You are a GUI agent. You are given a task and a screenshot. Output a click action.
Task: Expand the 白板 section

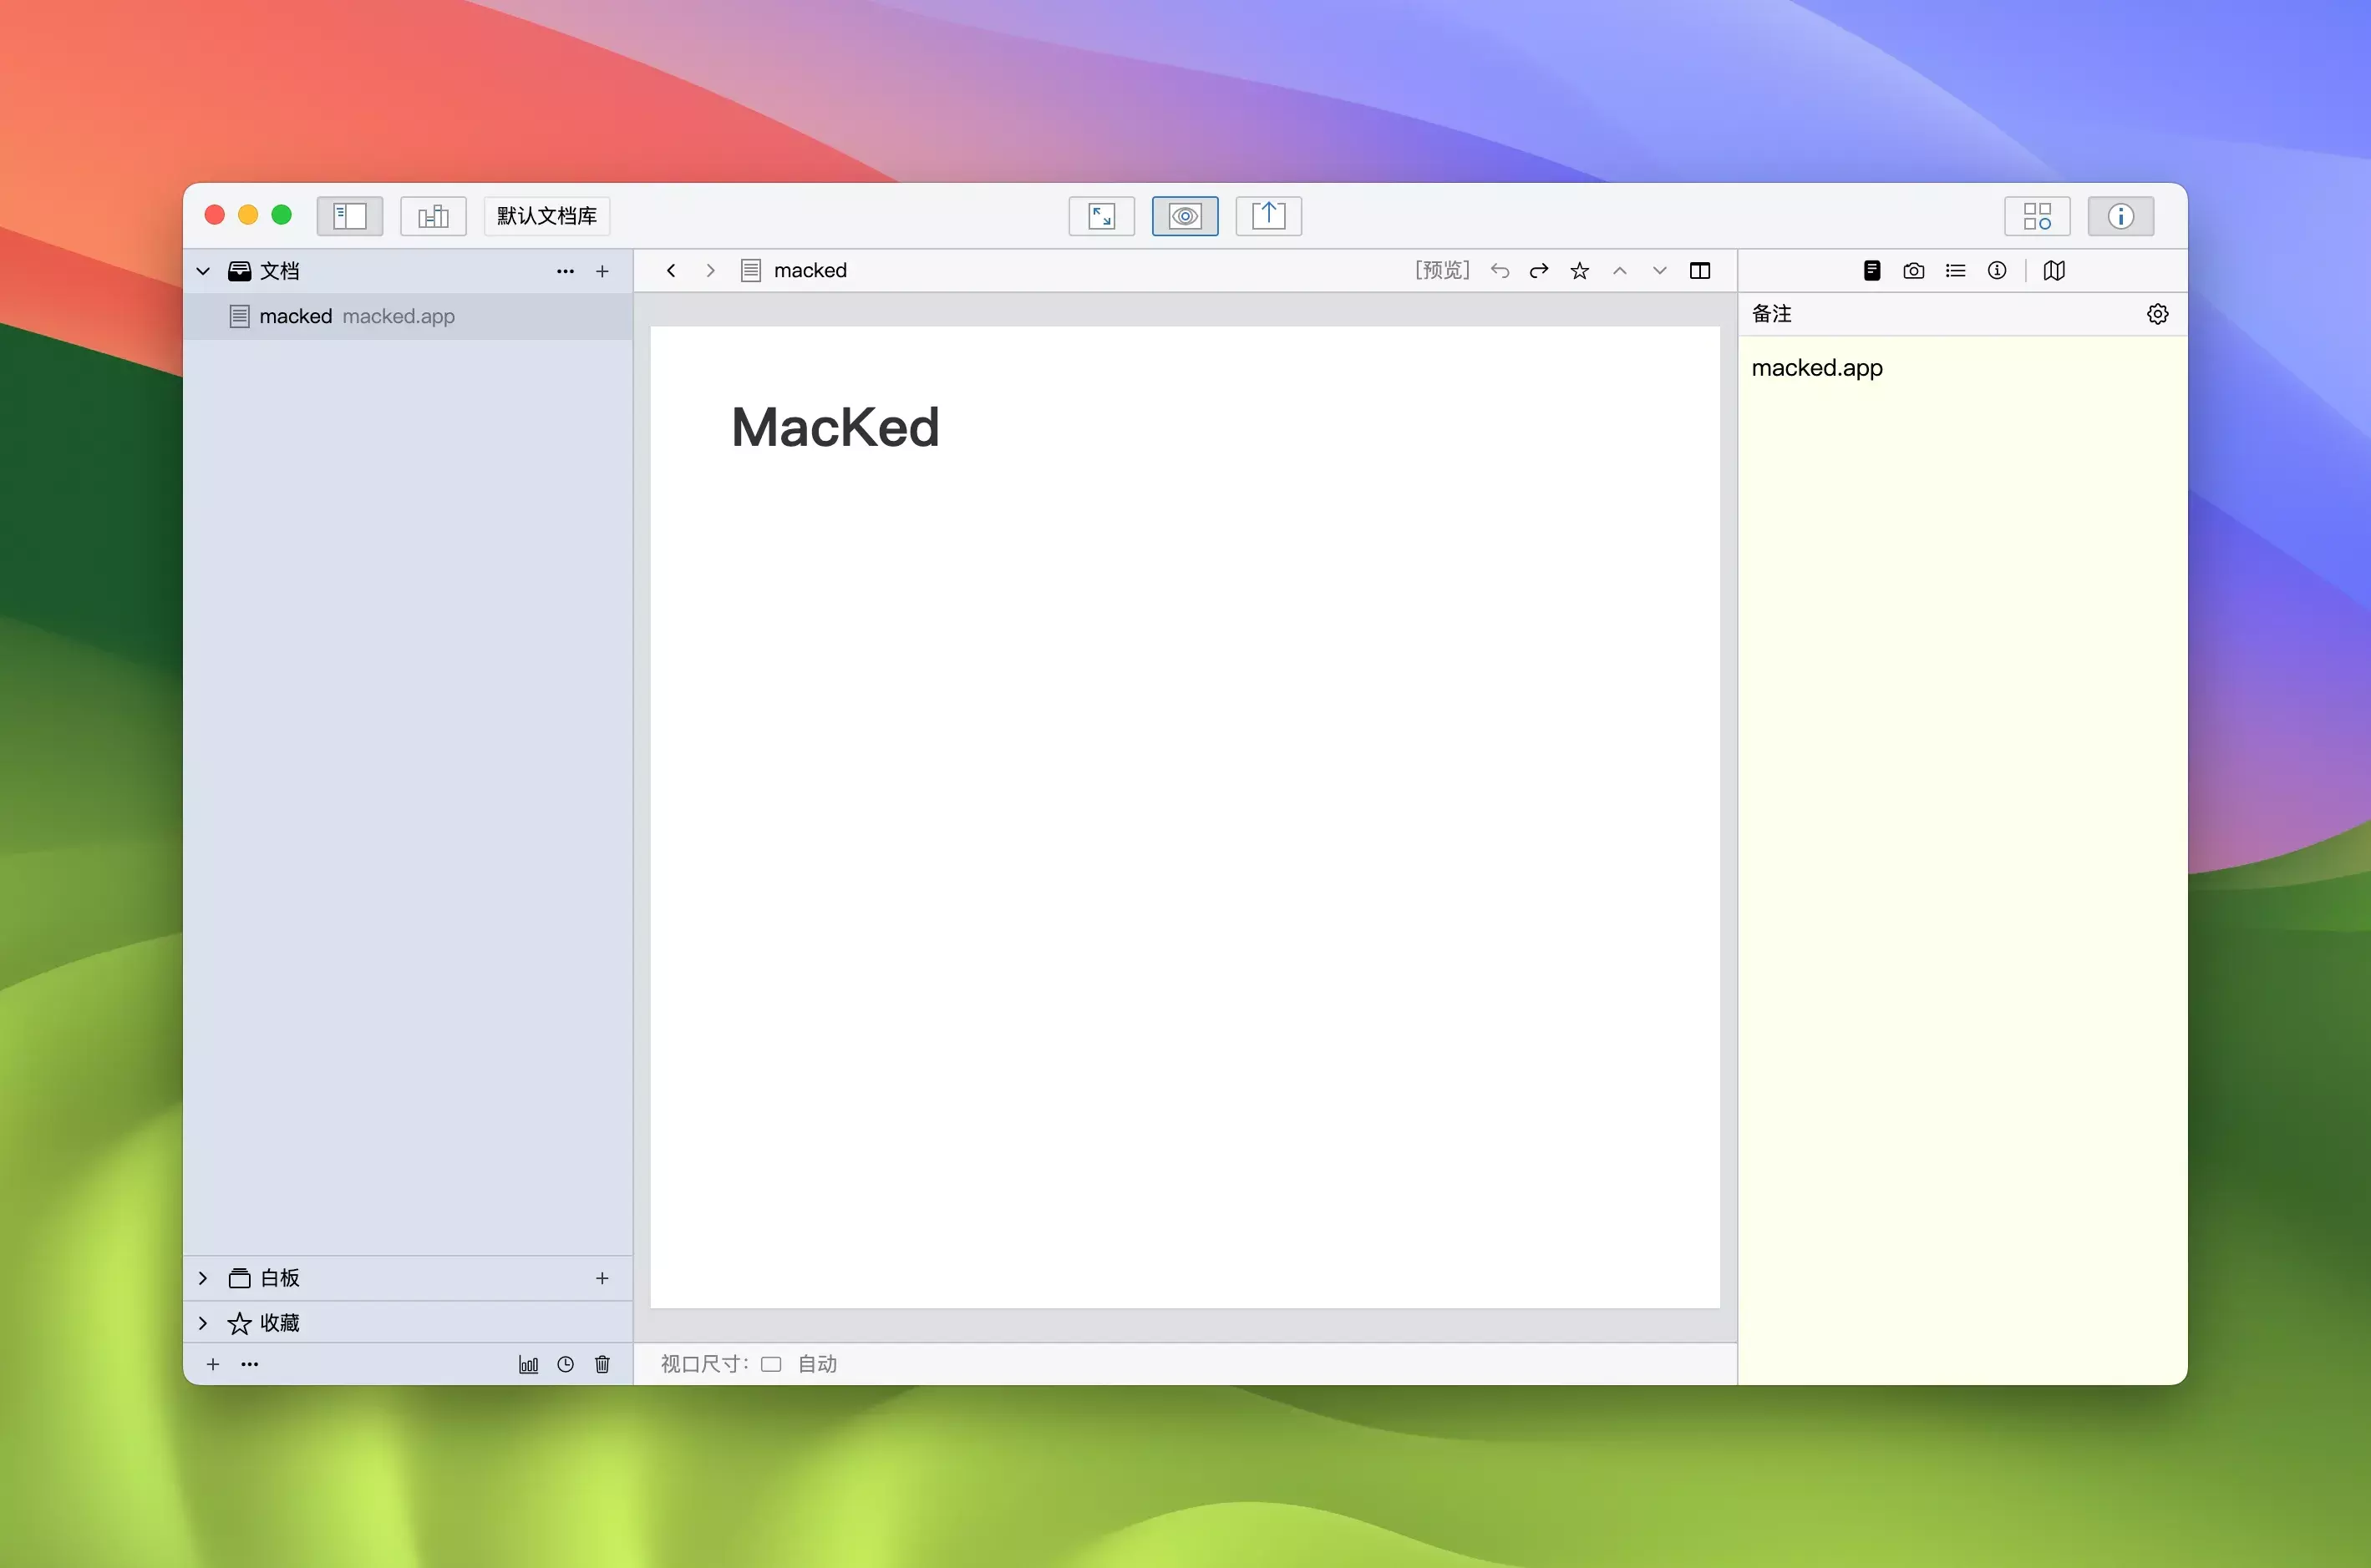[x=203, y=1278]
